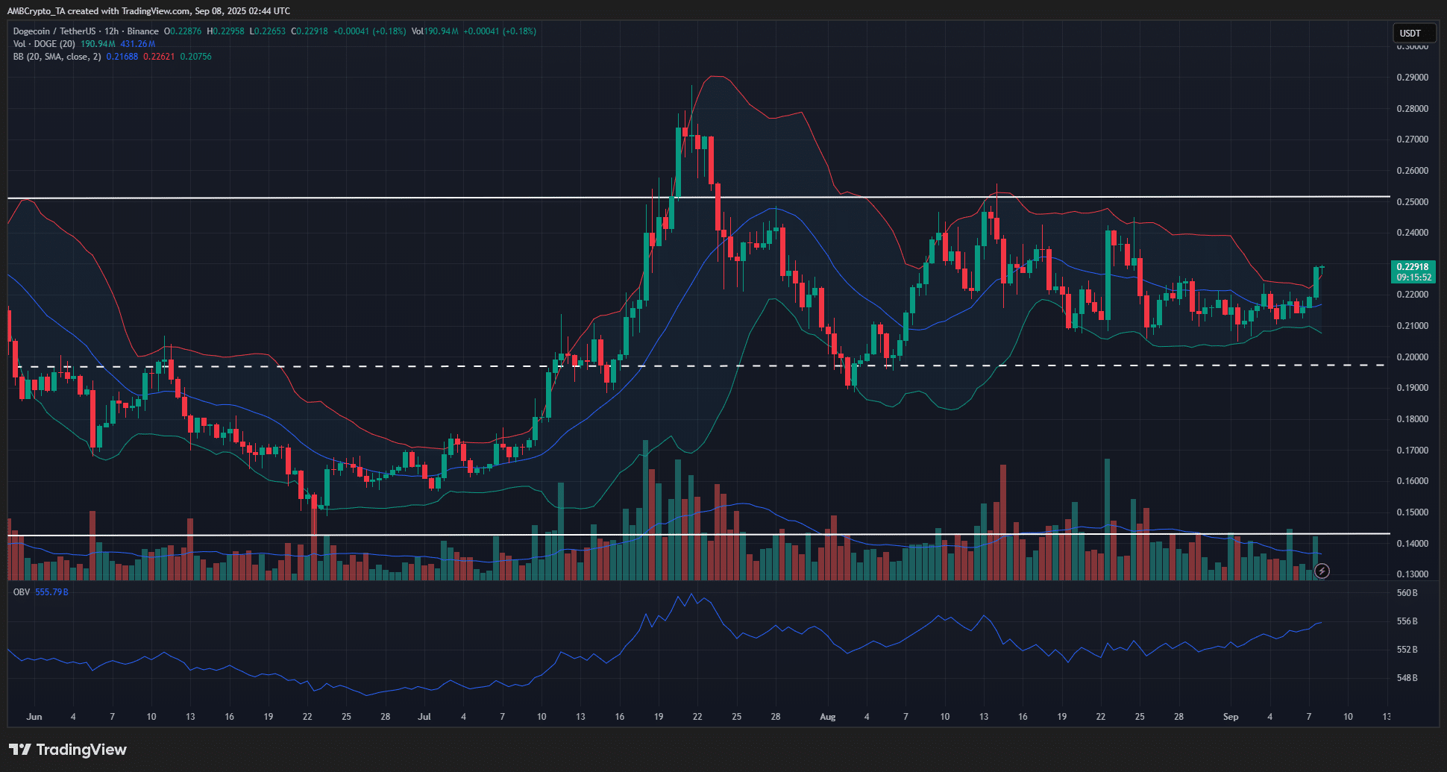
Task: Click the Jul label on time axis
Action: [x=424, y=717]
